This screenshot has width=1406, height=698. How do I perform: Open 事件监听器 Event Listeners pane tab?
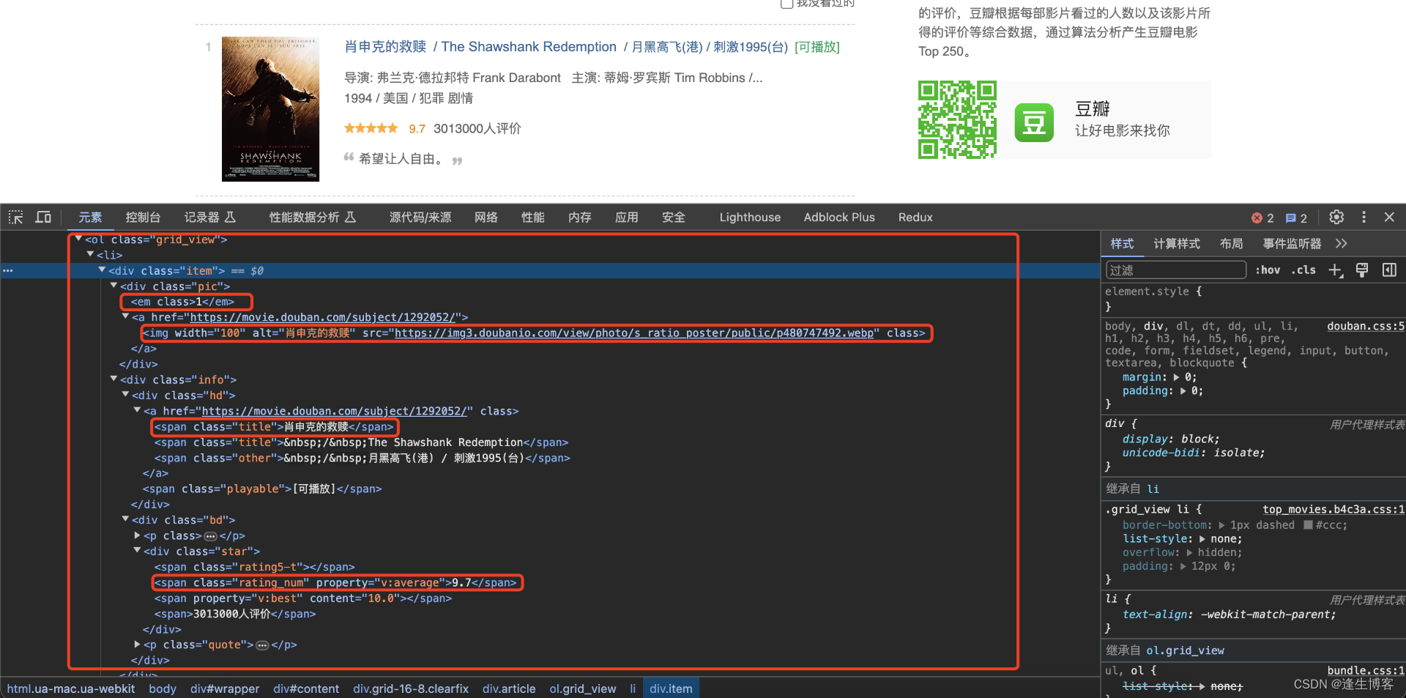pos(1292,244)
